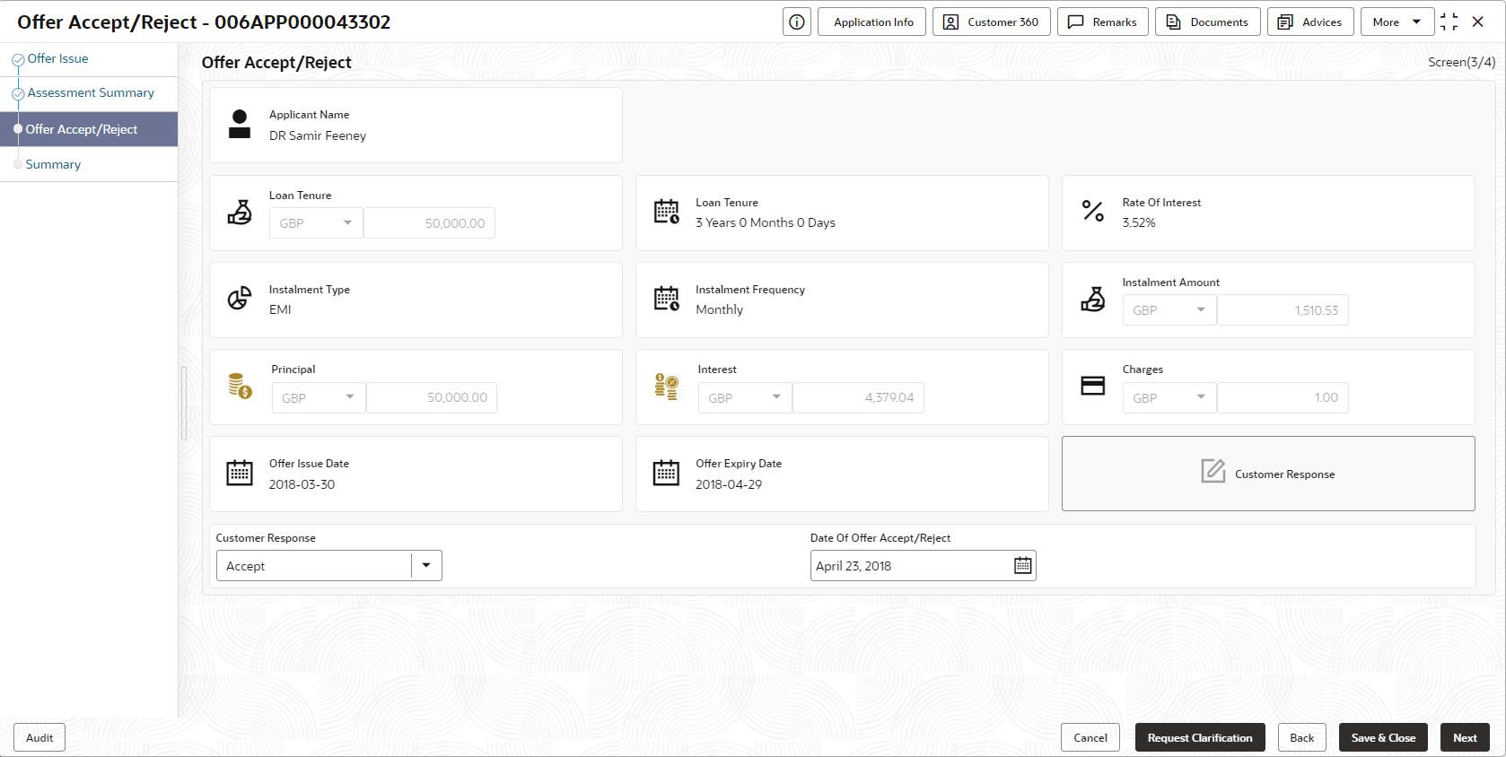
Task: Open the Advices panel
Action: pos(1310,22)
